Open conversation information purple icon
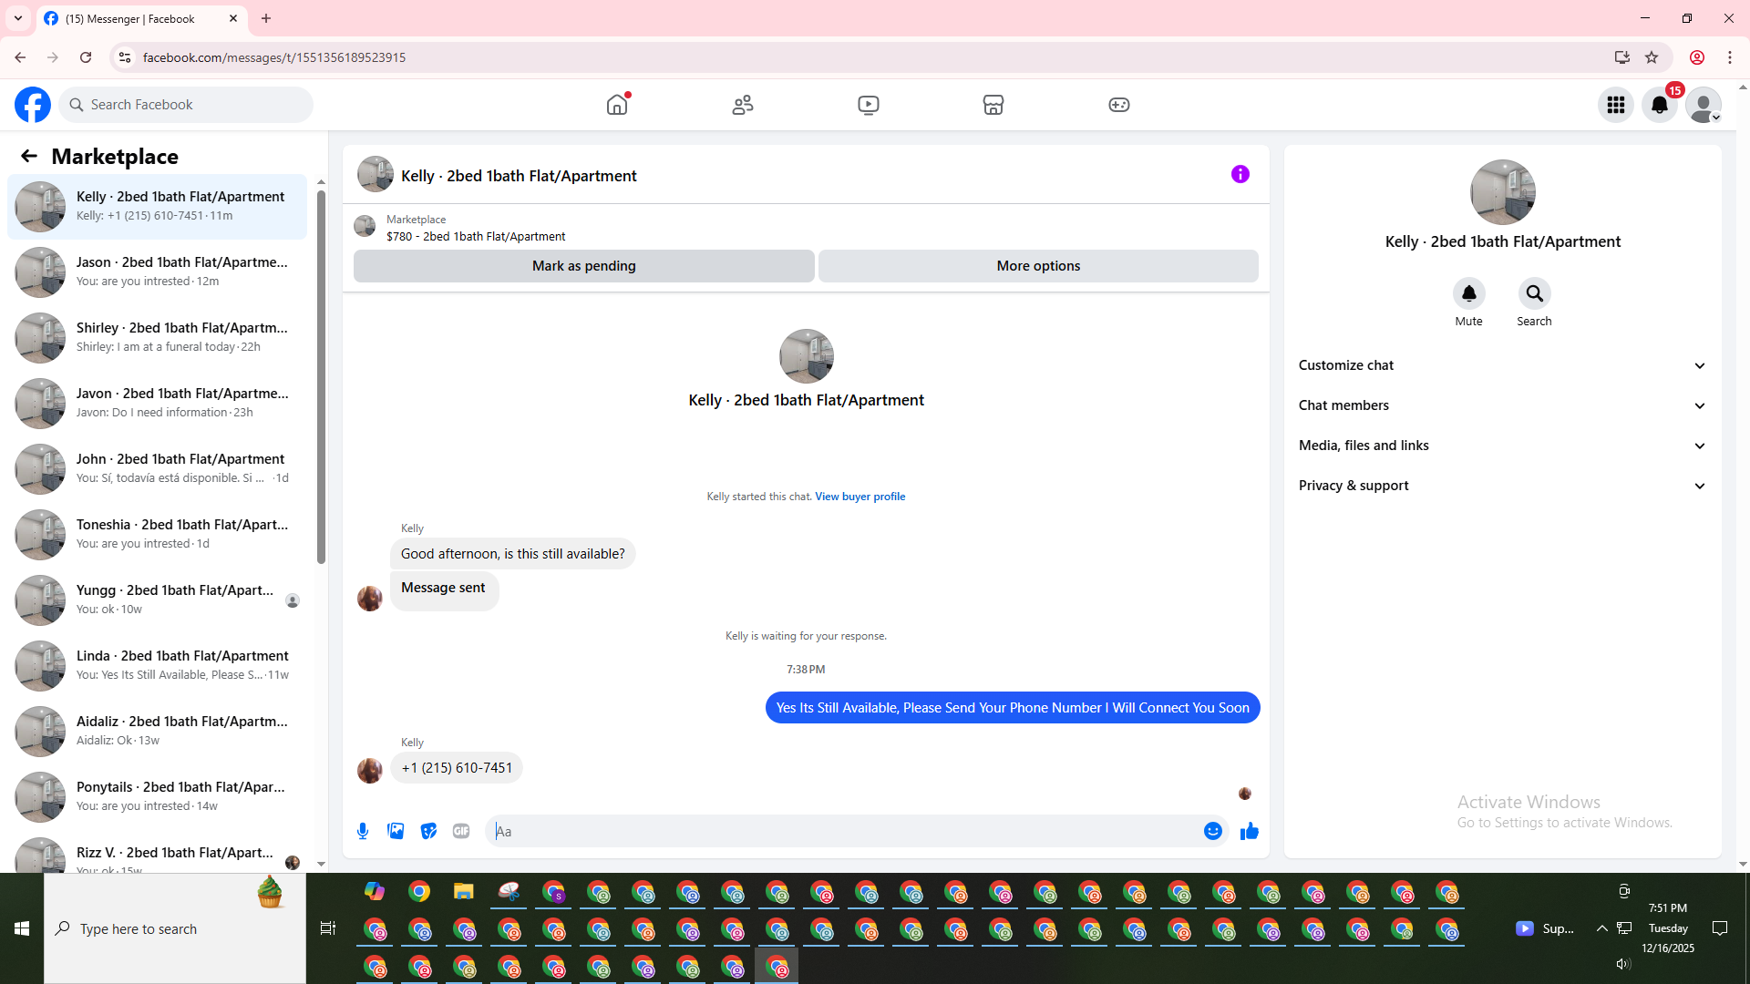The image size is (1750, 984). pyautogui.click(x=1240, y=174)
